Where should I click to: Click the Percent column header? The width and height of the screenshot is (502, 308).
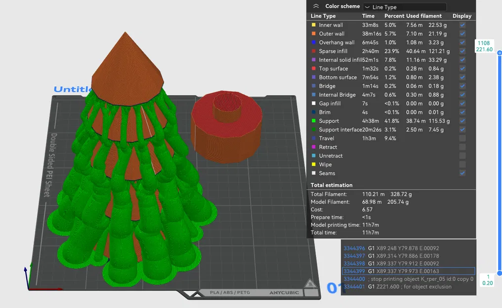(x=394, y=16)
